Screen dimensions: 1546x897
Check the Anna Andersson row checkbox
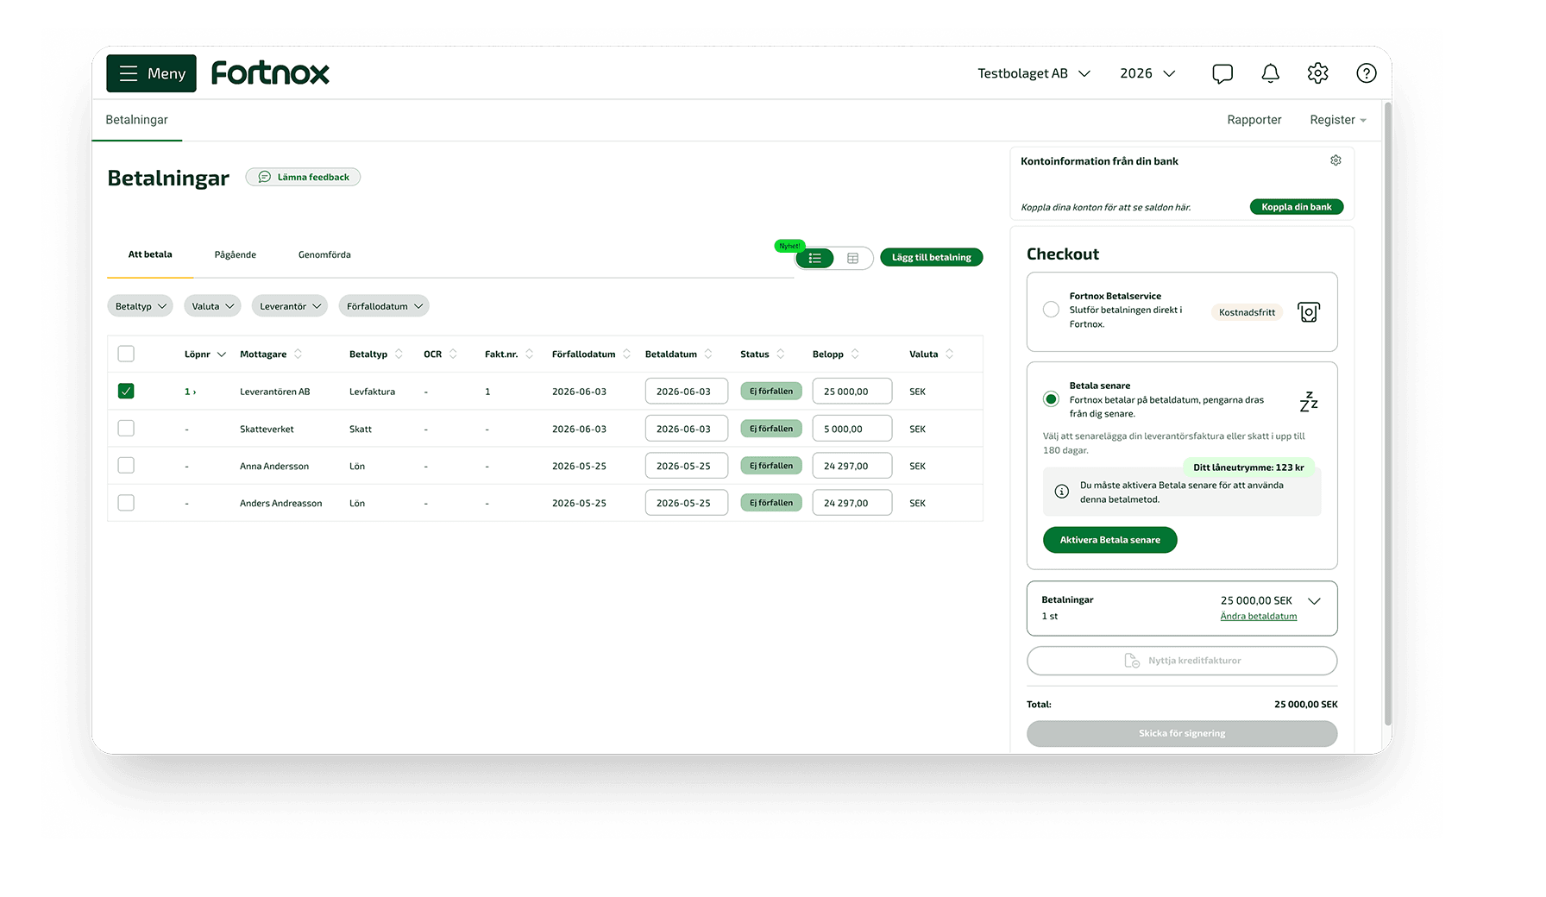(126, 465)
